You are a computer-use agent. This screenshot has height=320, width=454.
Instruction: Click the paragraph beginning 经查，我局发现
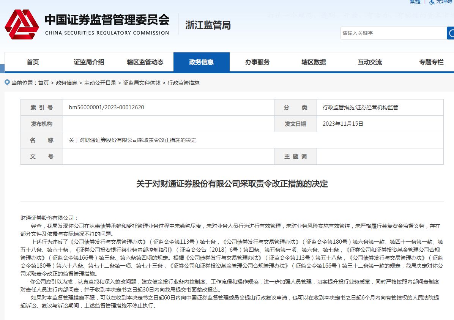(230, 230)
